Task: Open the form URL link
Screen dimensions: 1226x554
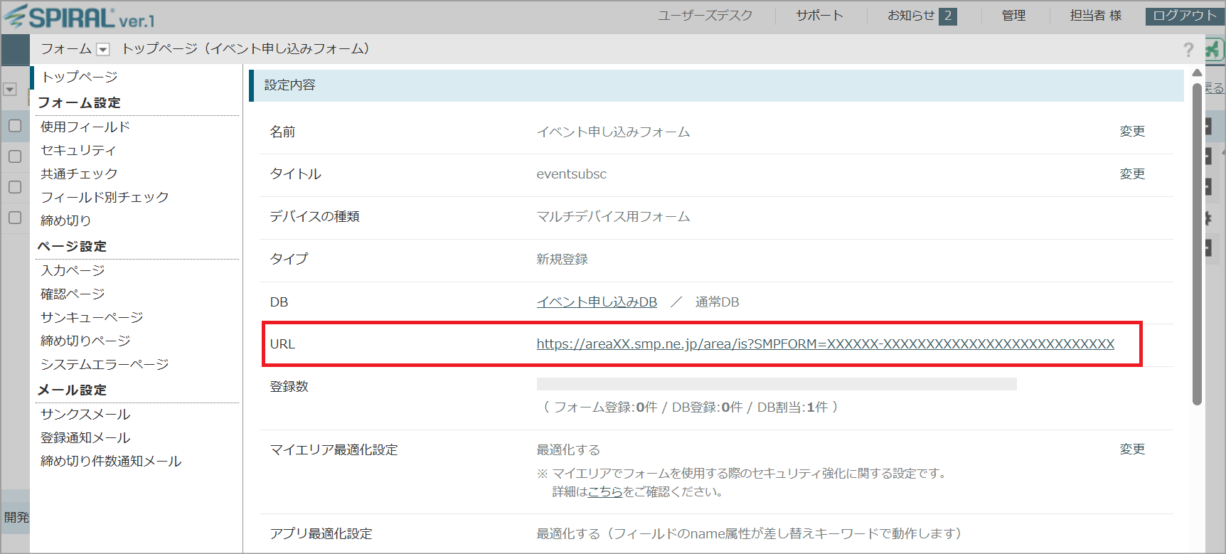Action: (x=825, y=344)
